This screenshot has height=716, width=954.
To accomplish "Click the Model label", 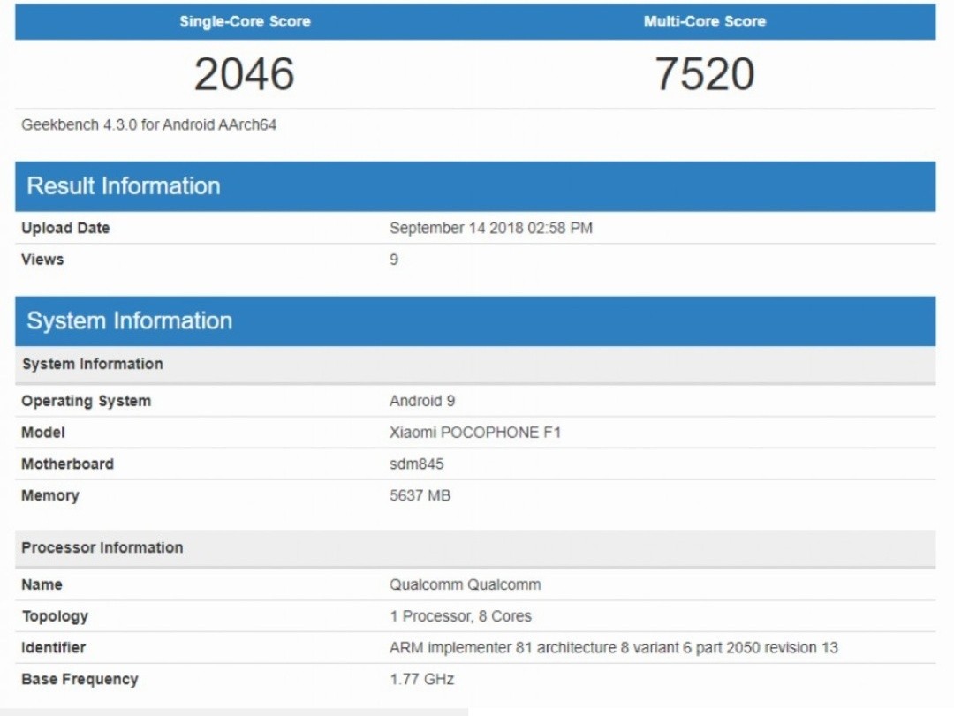I will click(42, 433).
